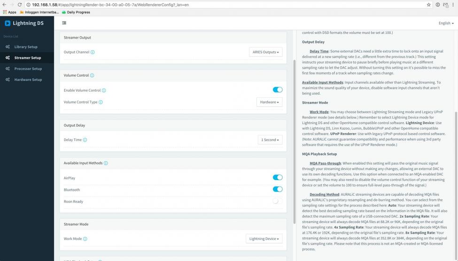Toggle the sidebar hamburger menu icon

click(64, 23)
